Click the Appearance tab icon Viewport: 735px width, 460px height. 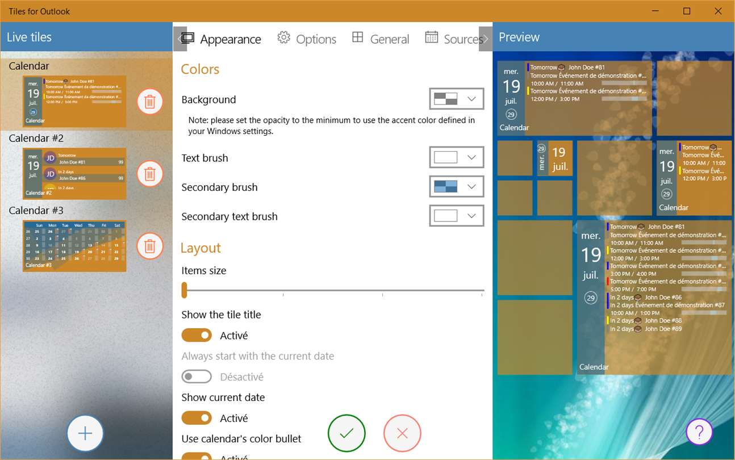pos(187,39)
